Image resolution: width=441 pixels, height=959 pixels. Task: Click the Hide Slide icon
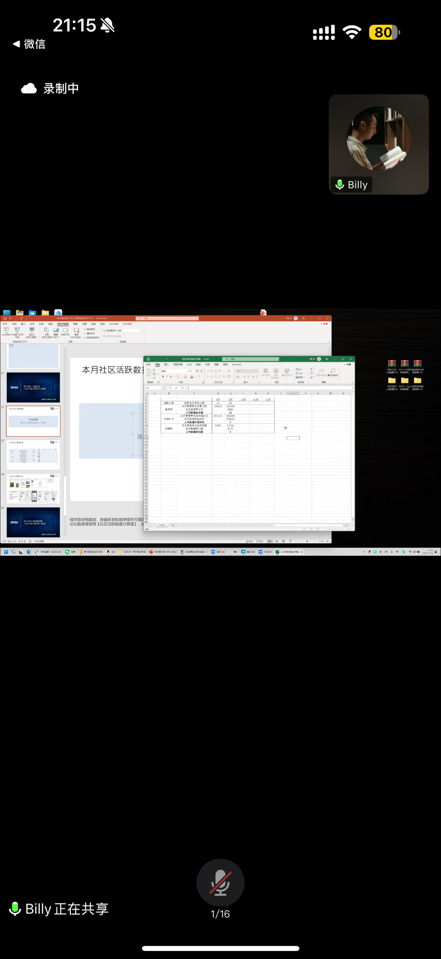(56, 331)
